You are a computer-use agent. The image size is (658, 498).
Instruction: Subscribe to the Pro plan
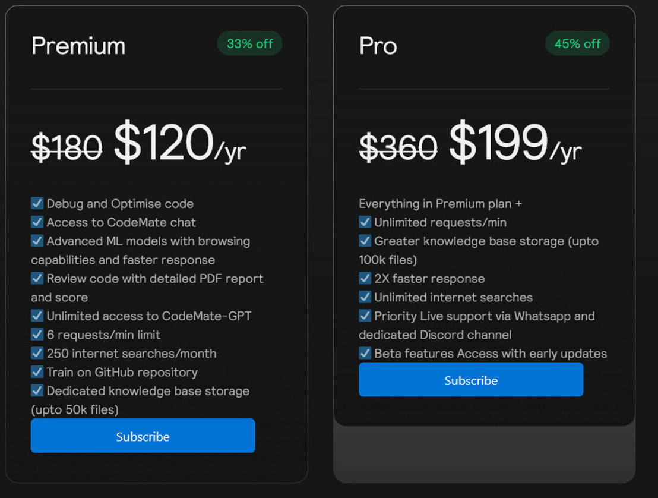[x=471, y=379]
